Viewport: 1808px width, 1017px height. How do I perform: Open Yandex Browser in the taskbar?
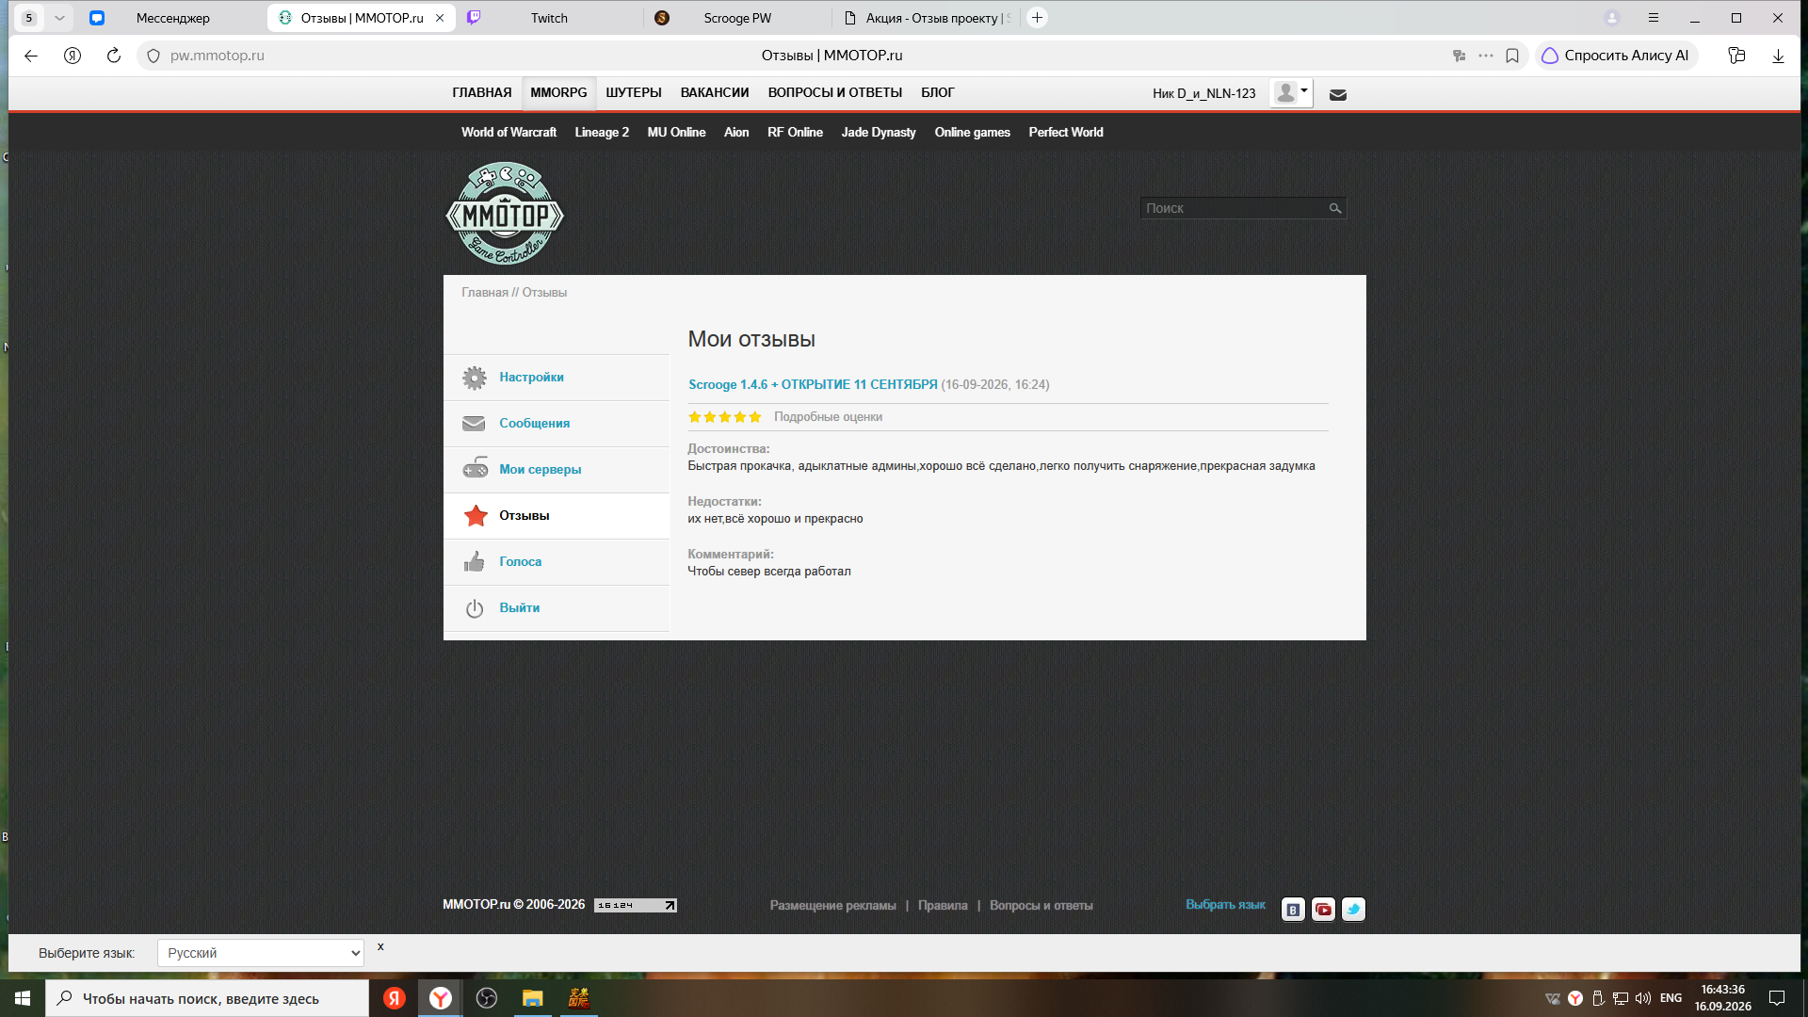click(x=440, y=998)
